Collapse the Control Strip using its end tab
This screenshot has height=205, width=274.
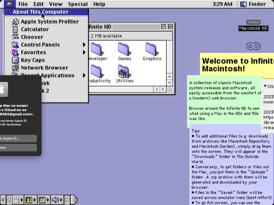click(x=74, y=200)
